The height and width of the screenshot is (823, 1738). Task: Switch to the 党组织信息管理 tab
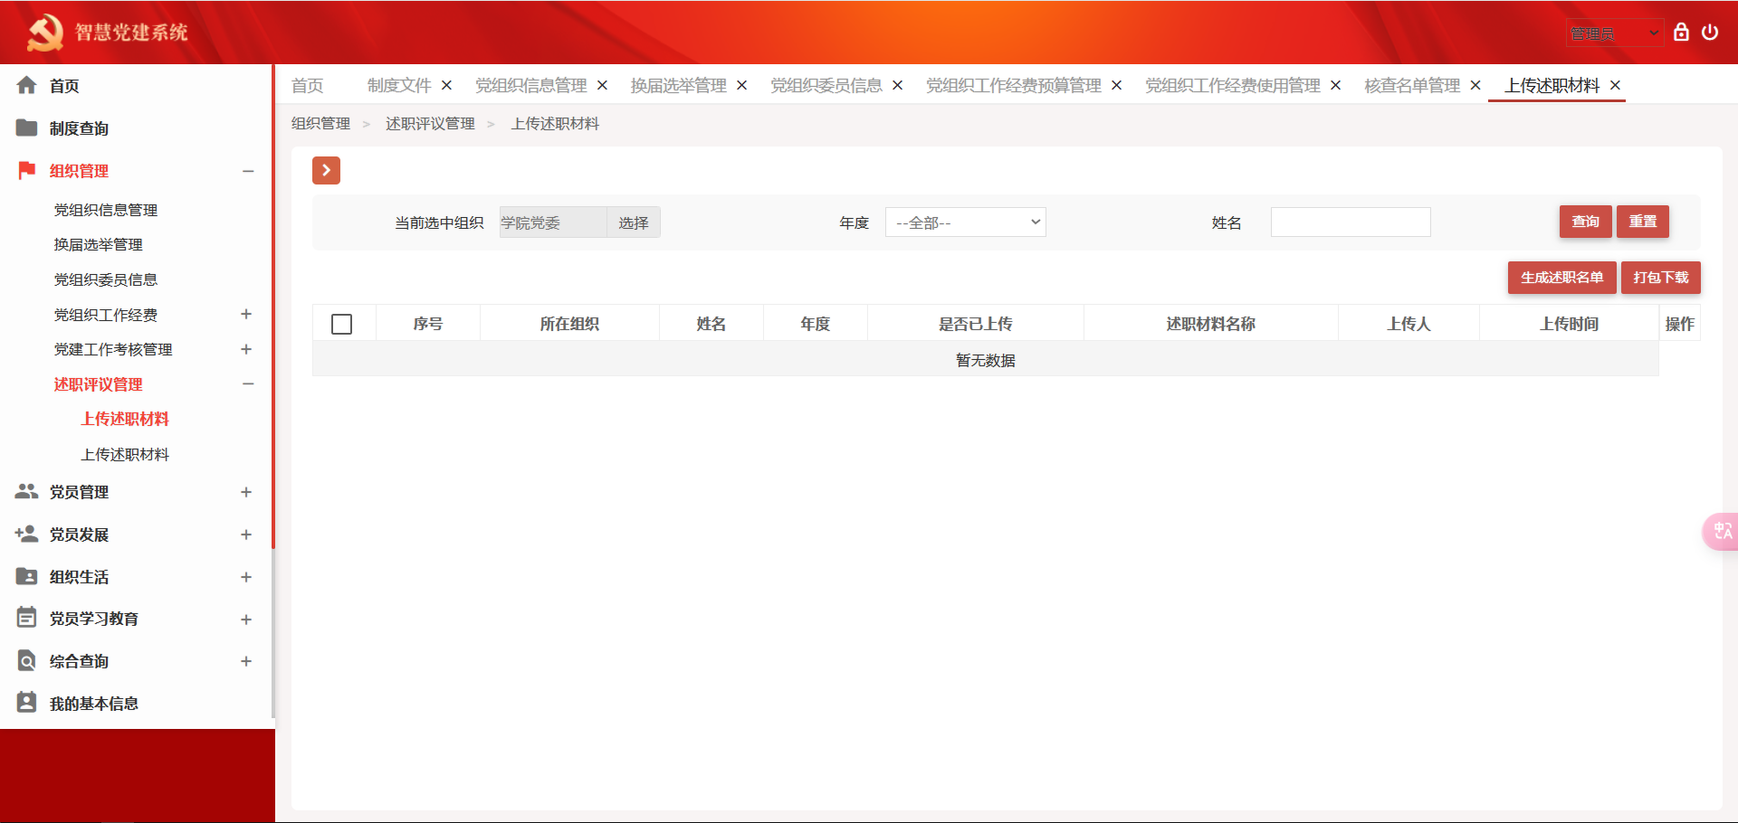(531, 85)
